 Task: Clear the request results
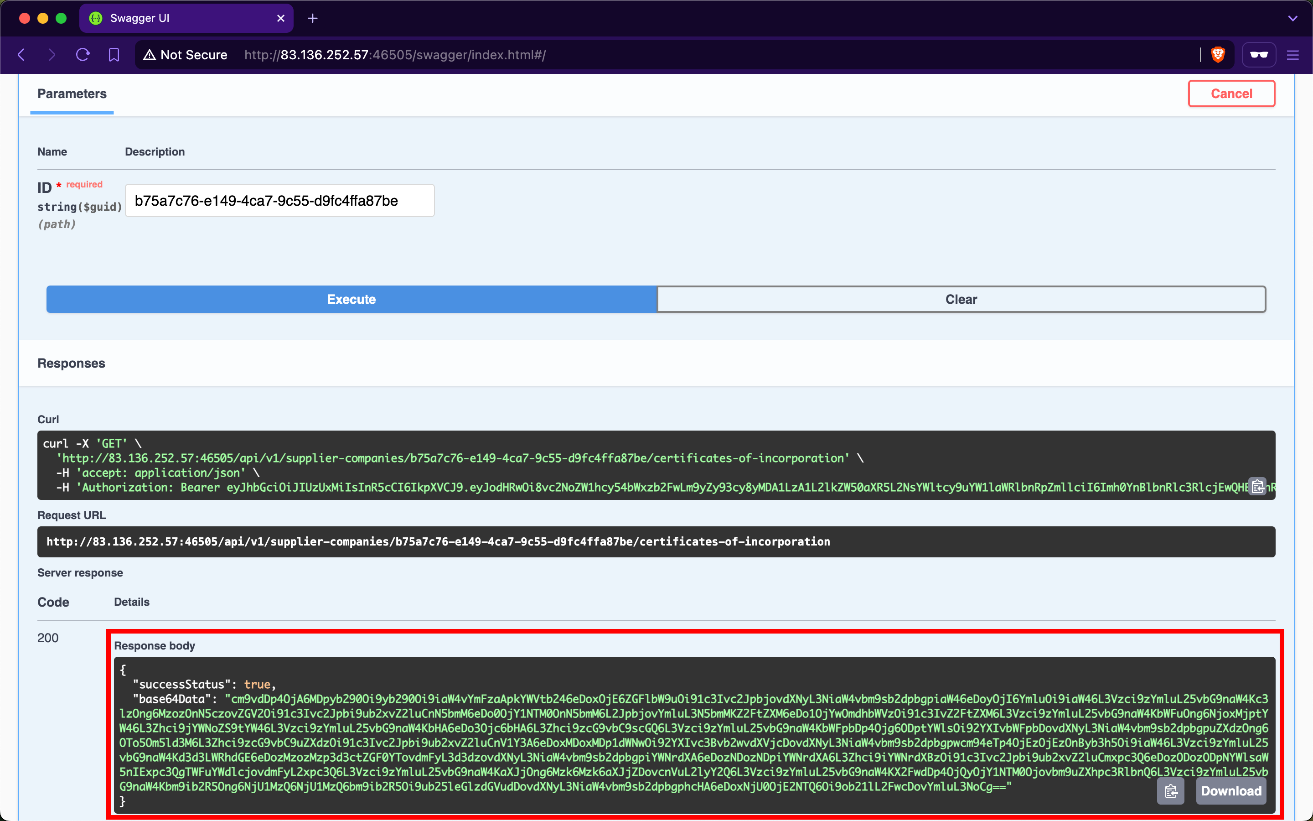[x=961, y=299]
